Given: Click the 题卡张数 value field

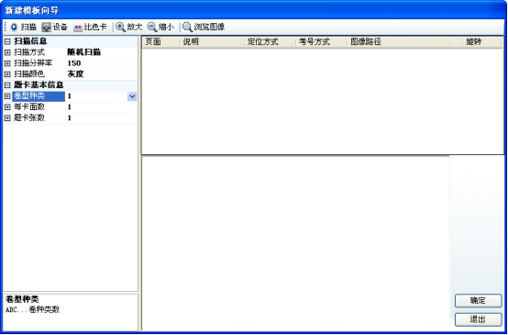Looking at the screenshot, I should [x=102, y=118].
